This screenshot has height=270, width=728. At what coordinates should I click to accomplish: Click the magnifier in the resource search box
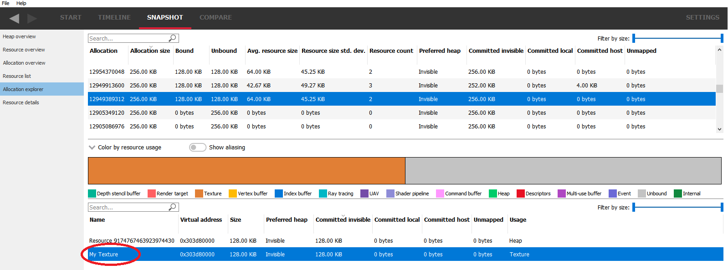click(x=173, y=207)
